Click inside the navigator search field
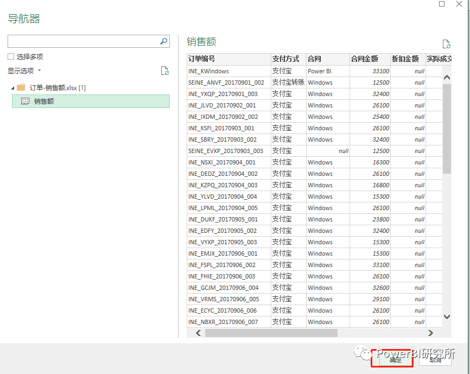The image size is (470, 374). 84,41
